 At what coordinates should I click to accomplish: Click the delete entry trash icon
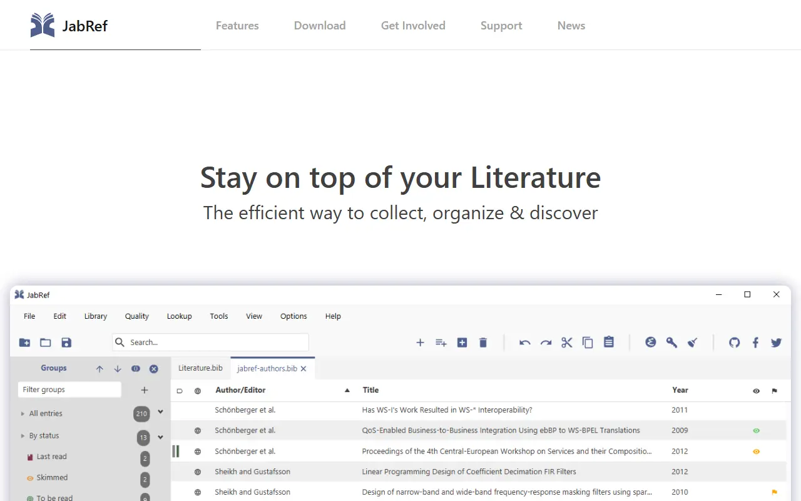coord(483,343)
